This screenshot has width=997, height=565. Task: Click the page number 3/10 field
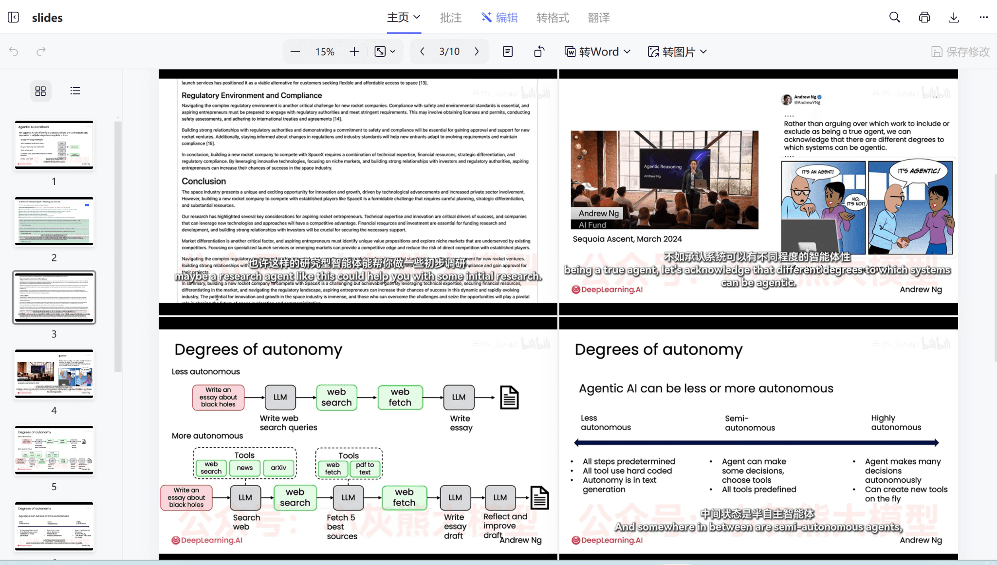coord(449,52)
